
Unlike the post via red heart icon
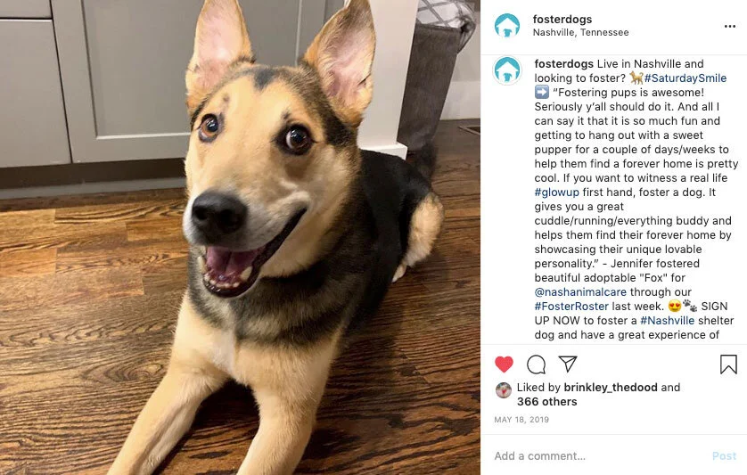pyautogui.click(x=504, y=364)
